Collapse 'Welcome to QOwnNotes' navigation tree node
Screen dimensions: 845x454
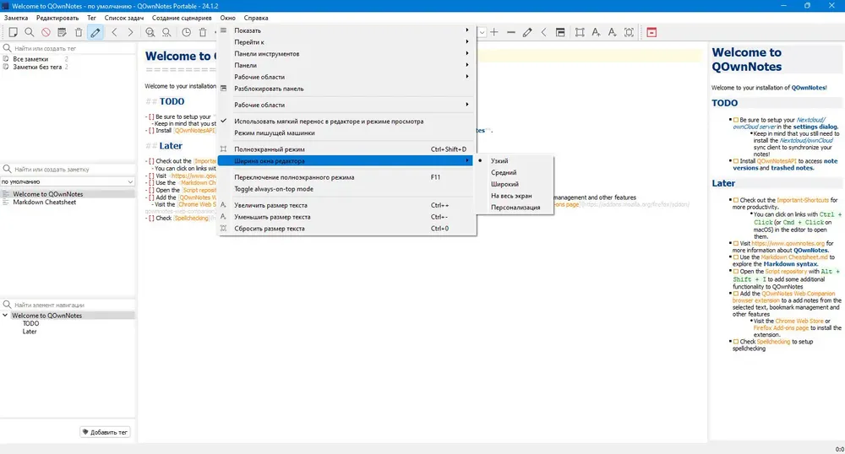click(x=5, y=316)
